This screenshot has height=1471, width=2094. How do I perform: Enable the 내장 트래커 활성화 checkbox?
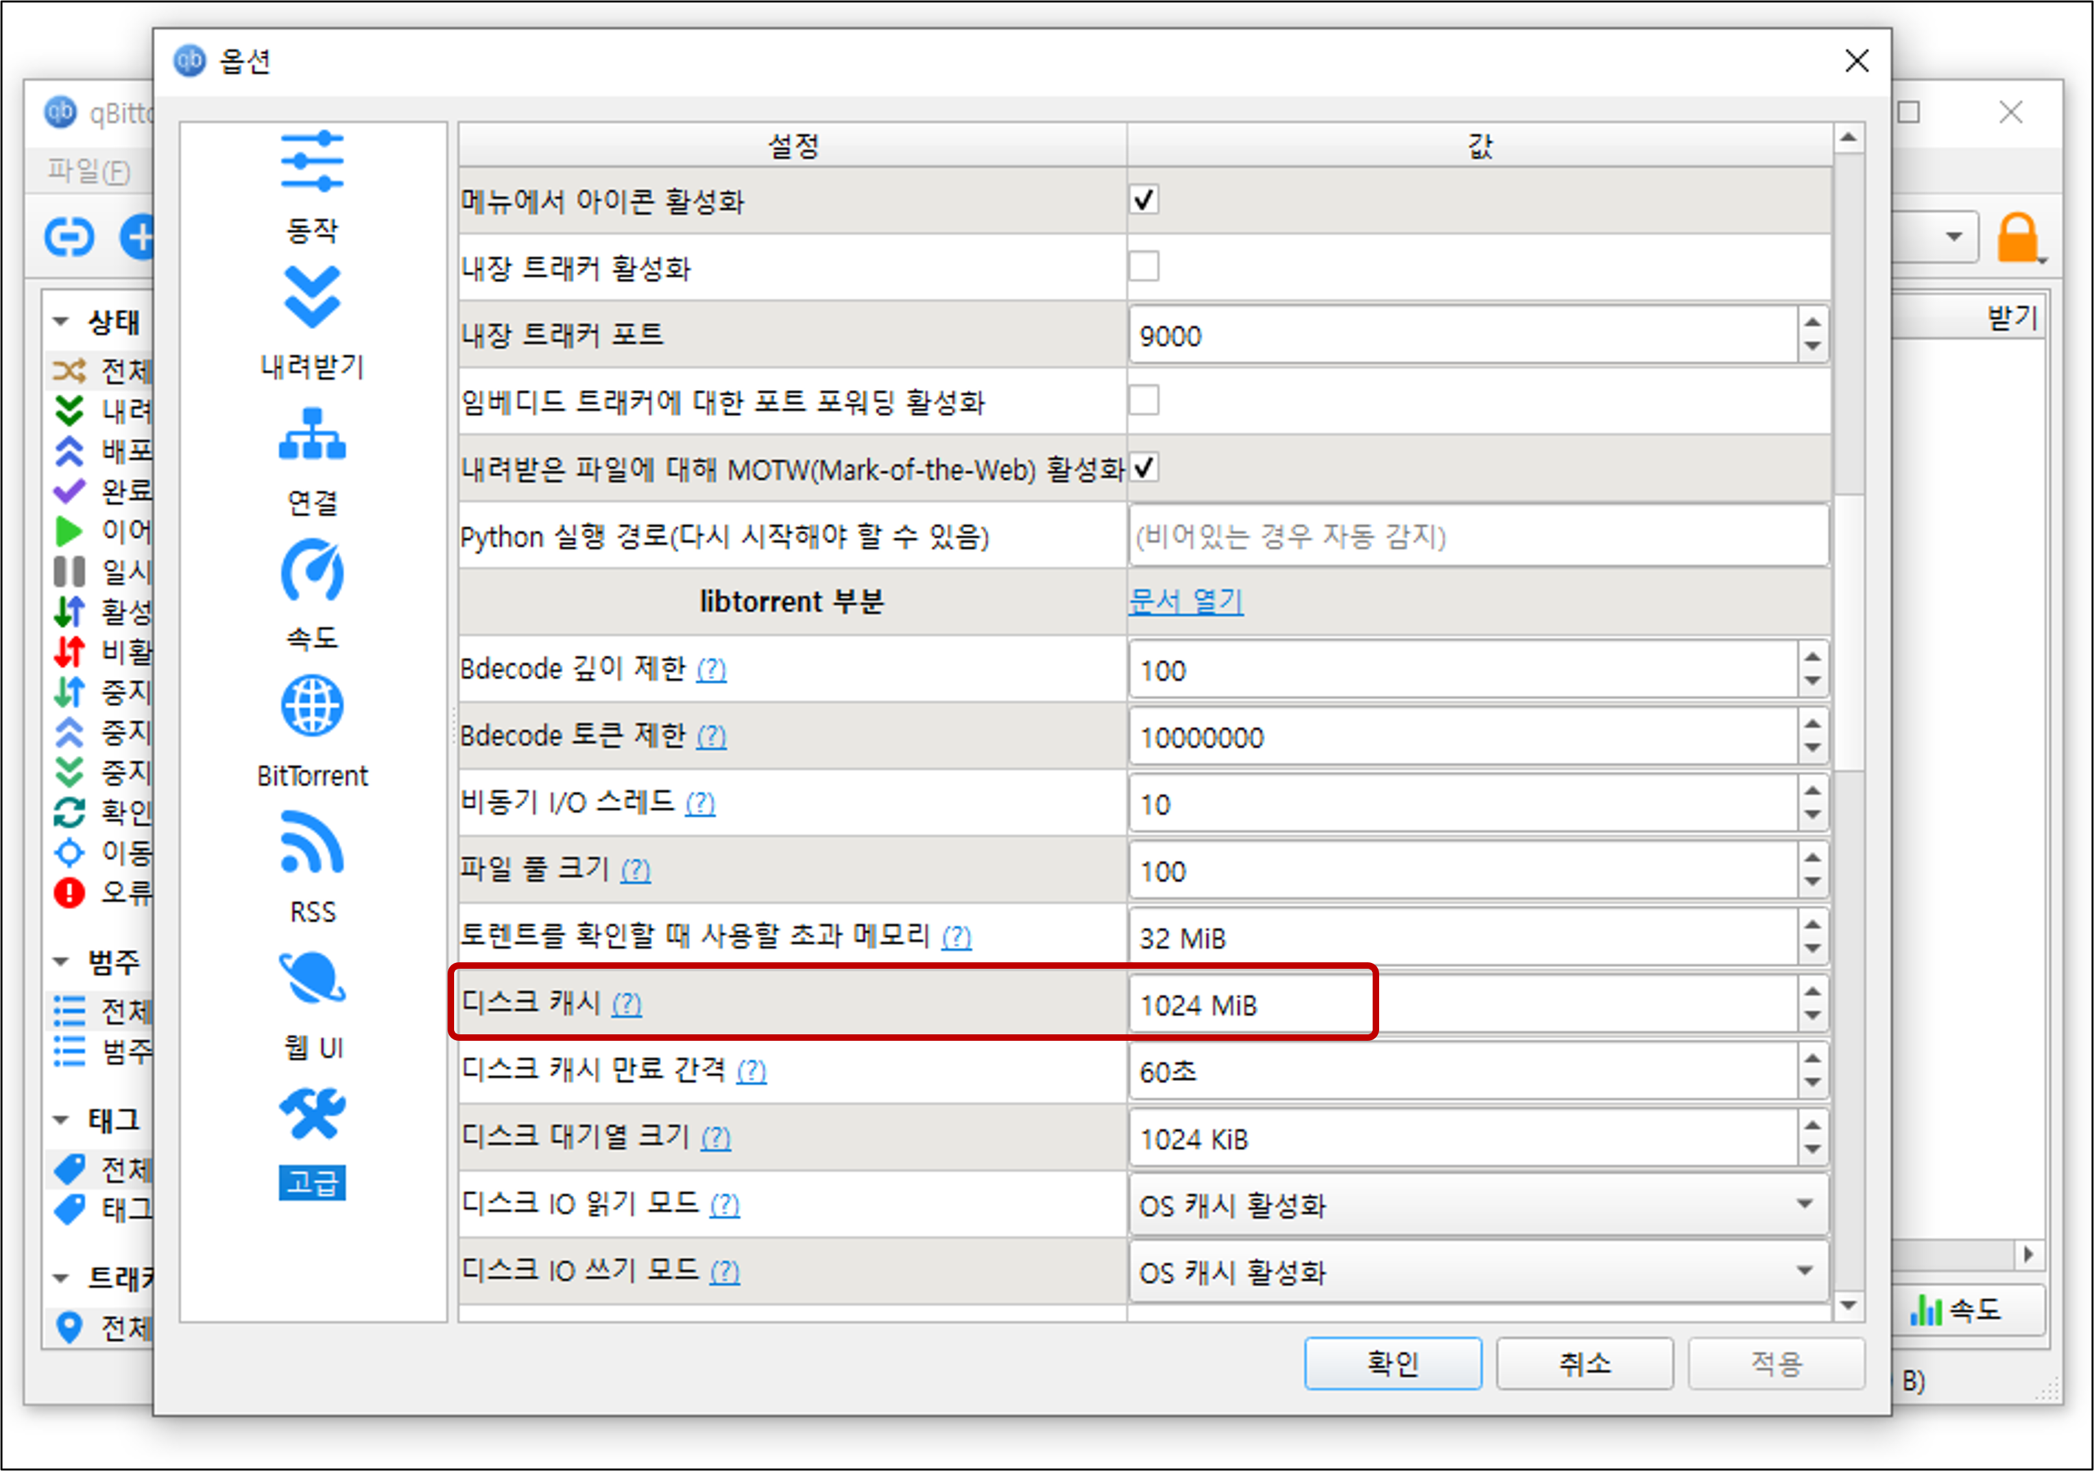click(x=1144, y=267)
